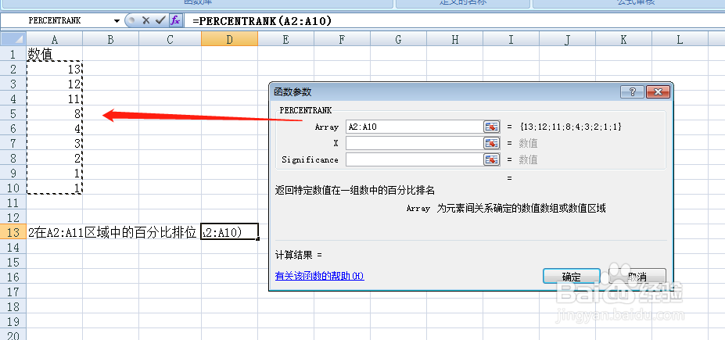725x340 pixels.
Task: Select column D header
Action: click(x=229, y=39)
